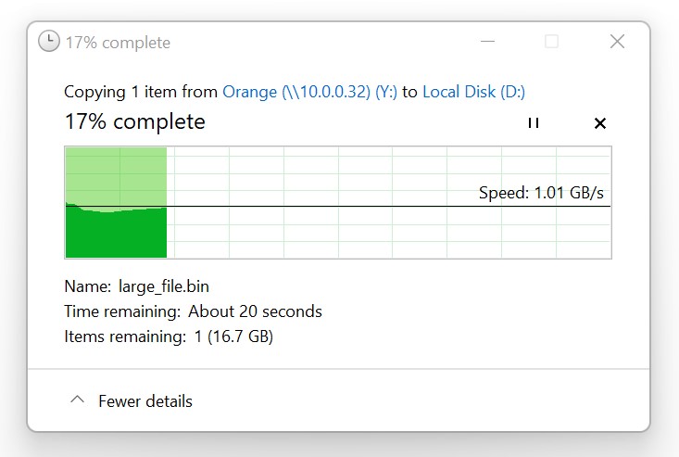Viewport: 679px width, 457px height.
Task: Collapse details using the chevron arrow
Action: [x=77, y=400]
